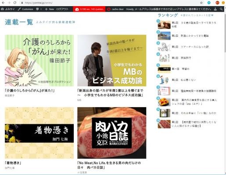226x175 pixels.
Task: Open the MBのビジネス成功論 series banner
Action: pyautogui.click(x=112, y=60)
